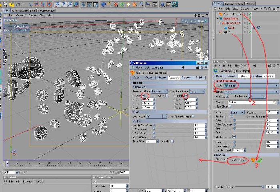The height and width of the screenshot is (192, 280).
Task: Toggle the Z axis lock icon
Action: coord(69,4)
